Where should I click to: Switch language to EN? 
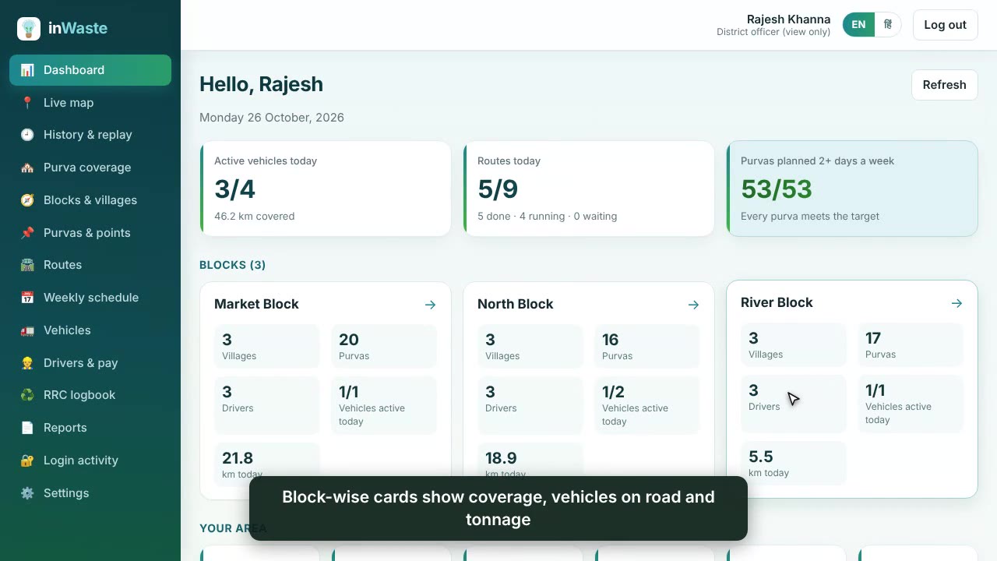coord(858,25)
